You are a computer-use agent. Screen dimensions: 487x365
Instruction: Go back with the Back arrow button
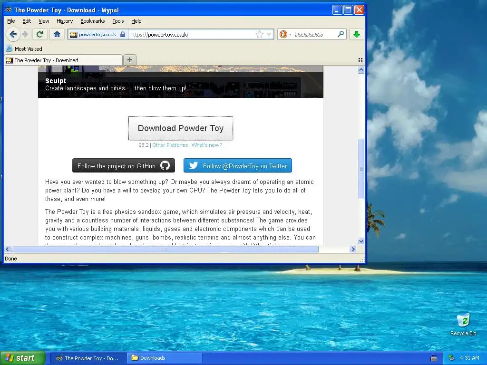tap(13, 34)
